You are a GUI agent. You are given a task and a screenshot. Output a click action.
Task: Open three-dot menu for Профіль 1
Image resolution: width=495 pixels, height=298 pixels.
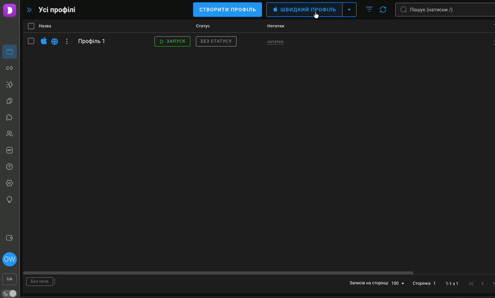pyautogui.click(x=66, y=41)
